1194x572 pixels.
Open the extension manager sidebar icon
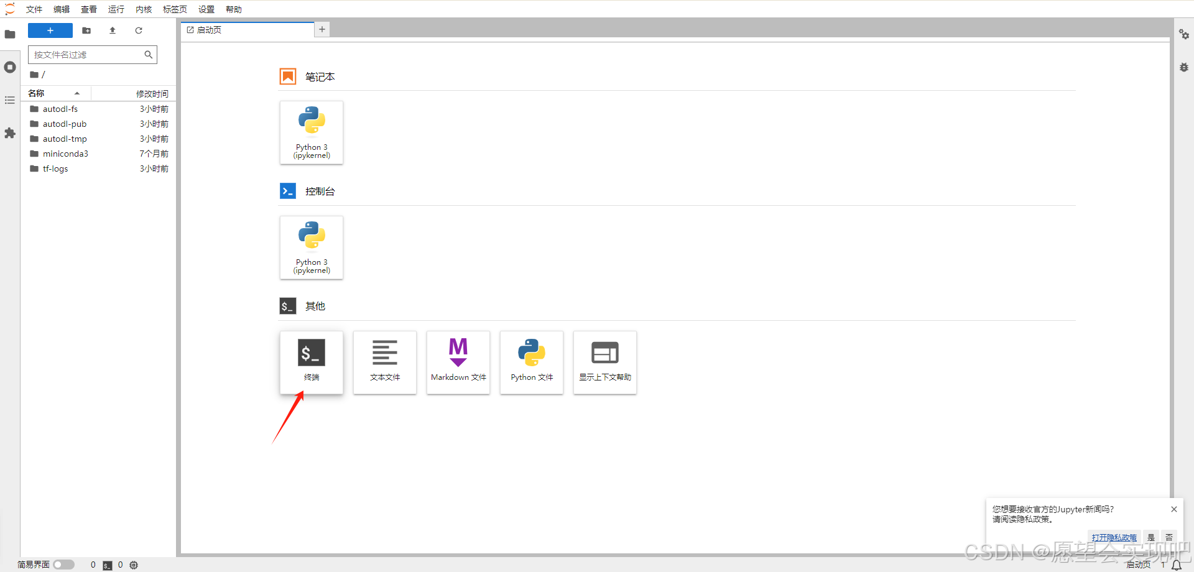[x=10, y=133]
